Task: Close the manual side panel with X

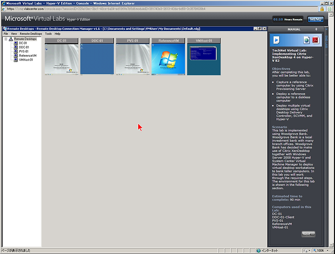Action: pos(327,29)
